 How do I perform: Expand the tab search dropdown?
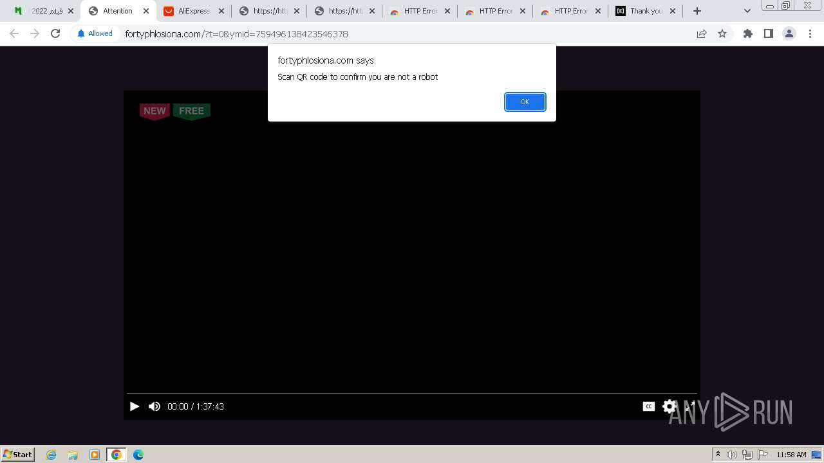click(747, 11)
